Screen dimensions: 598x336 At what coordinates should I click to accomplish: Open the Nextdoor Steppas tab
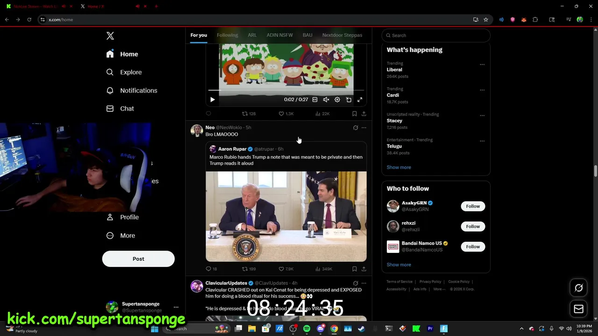(x=342, y=35)
